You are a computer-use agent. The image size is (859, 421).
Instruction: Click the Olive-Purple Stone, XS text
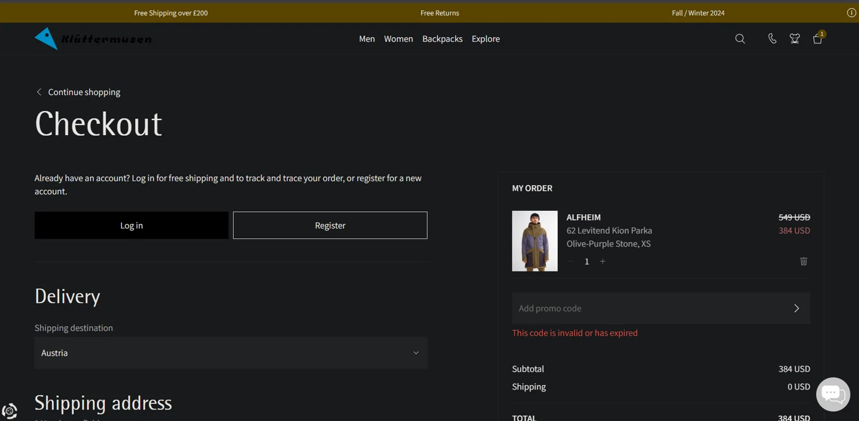tap(609, 243)
